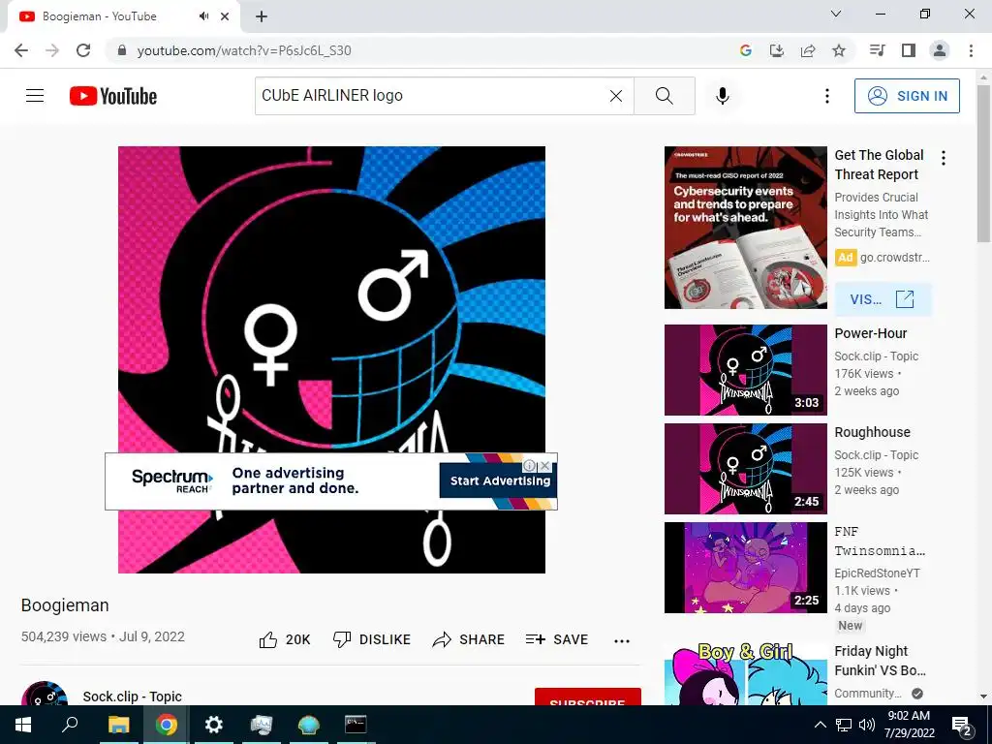Open the Power-Hour video thumbnail
The width and height of the screenshot is (992, 744).
[745, 370]
